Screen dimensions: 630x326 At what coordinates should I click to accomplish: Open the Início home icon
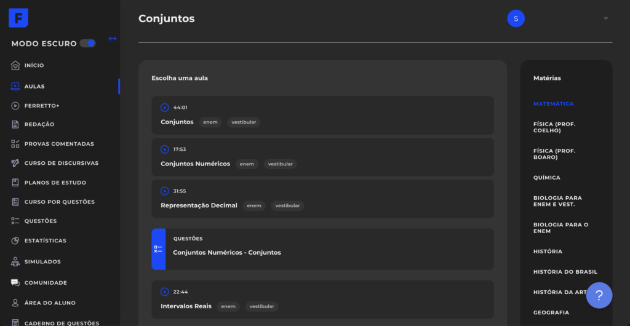pos(15,65)
